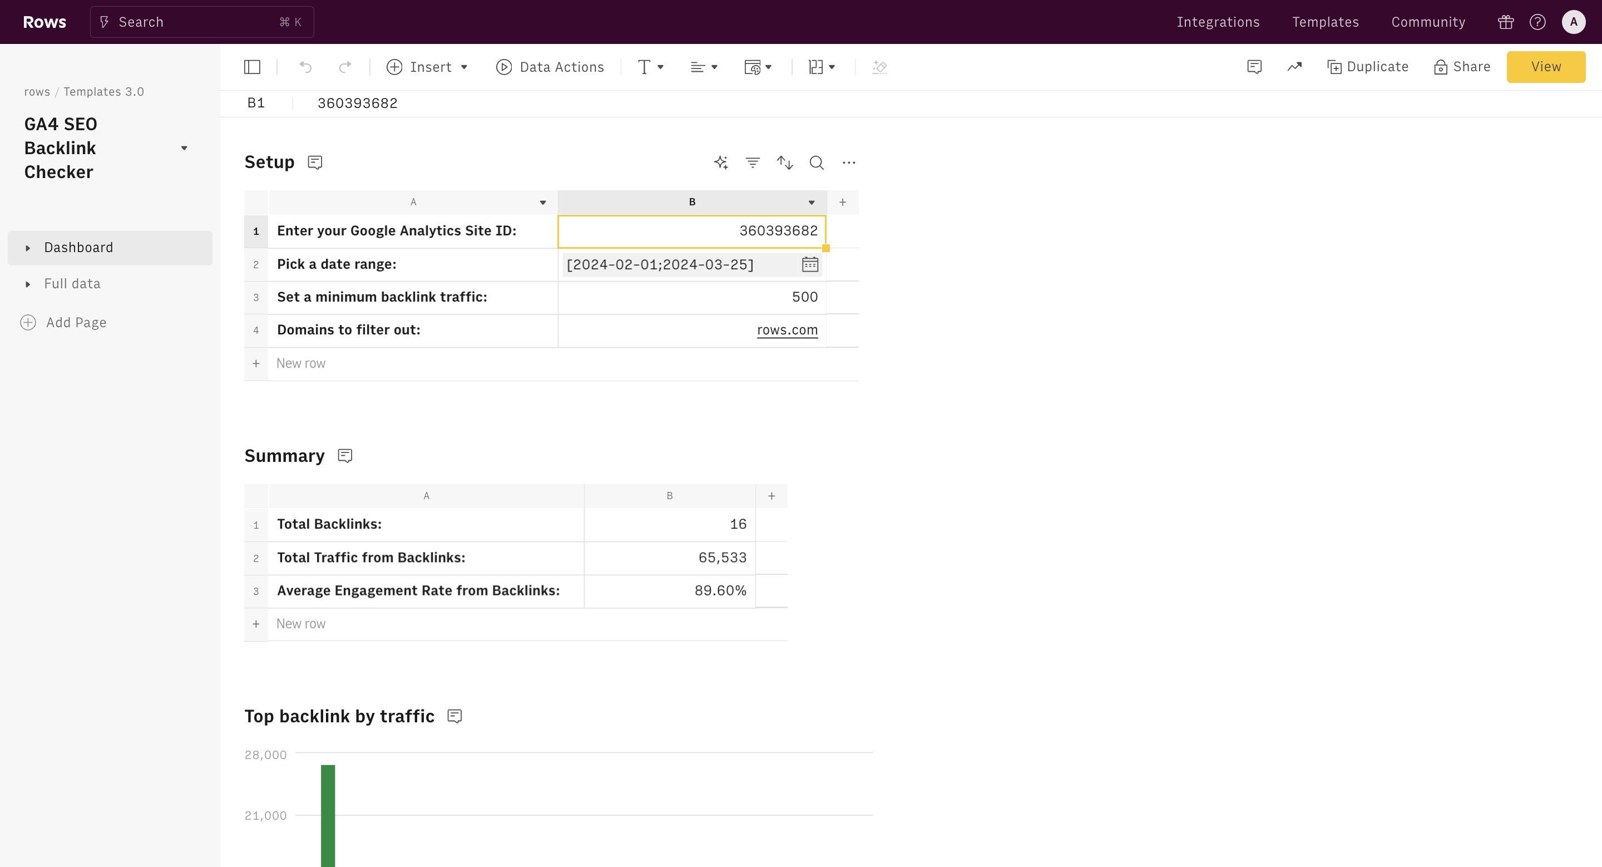Click the search magnifier on Setup table
Screen dimensions: 1602x867
pos(817,163)
